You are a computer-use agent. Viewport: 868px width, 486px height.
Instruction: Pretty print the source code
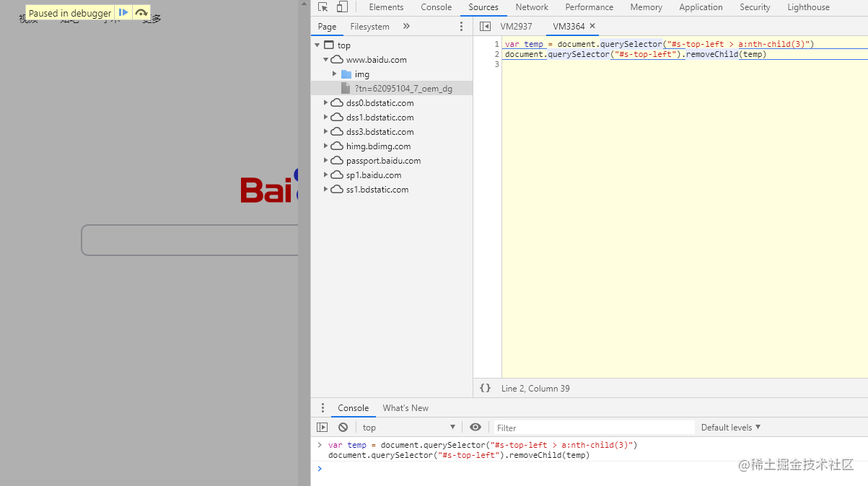pos(486,388)
